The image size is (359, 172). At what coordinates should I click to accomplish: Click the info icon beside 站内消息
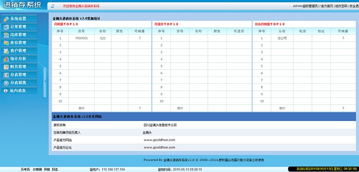pyautogui.click(x=6, y=91)
